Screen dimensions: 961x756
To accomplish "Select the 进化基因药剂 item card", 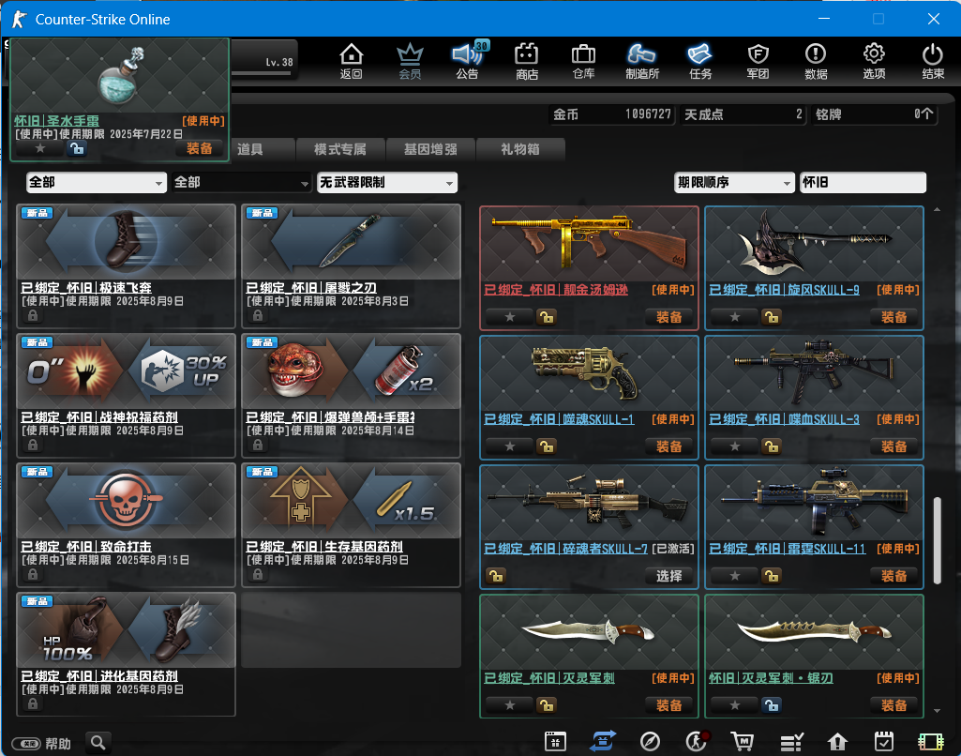I will click(x=127, y=654).
